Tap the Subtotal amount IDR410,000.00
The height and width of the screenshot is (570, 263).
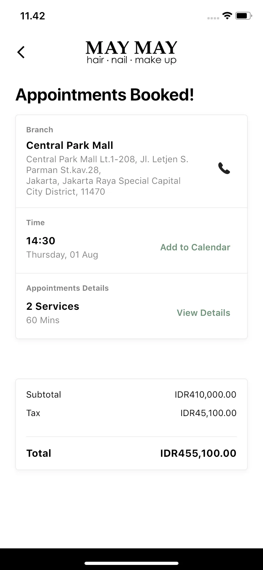[x=206, y=394]
